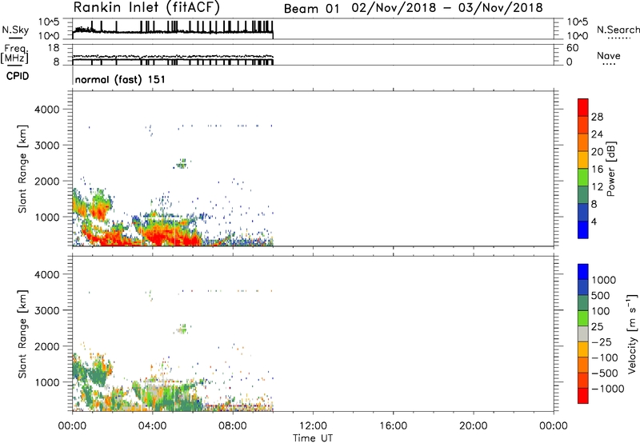Click the '08:00' time axis tick label
This screenshot has height=443, width=640.
click(x=233, y=426)
